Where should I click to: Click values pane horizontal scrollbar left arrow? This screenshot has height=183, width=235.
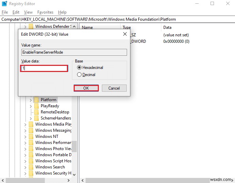point(83,180)
